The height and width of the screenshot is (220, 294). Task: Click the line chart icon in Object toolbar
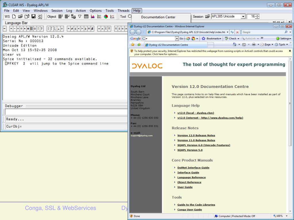click(x=99, y=16)
